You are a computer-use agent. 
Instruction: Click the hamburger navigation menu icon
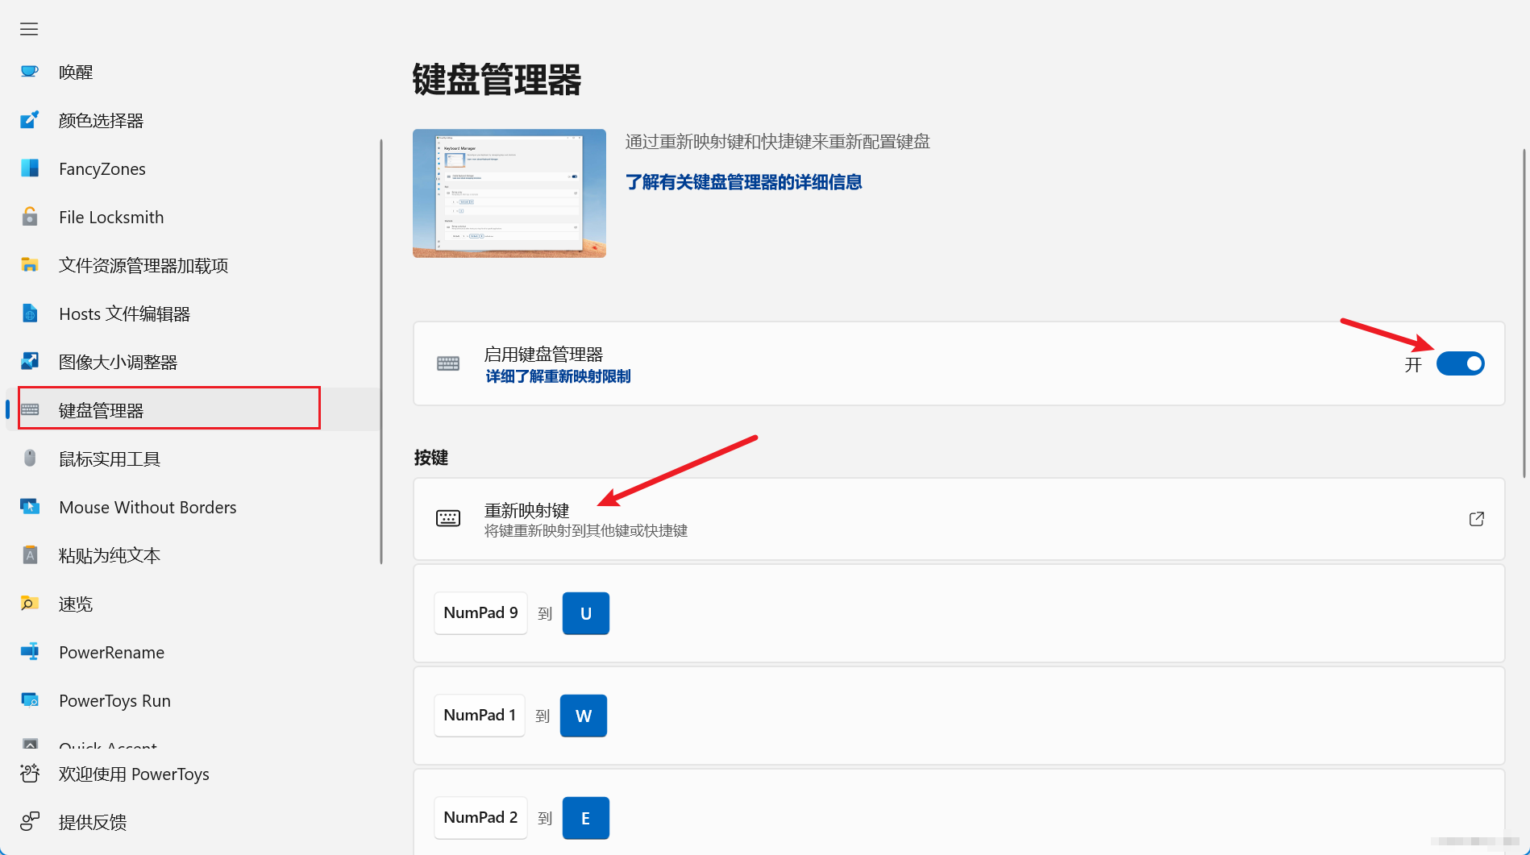29,29
